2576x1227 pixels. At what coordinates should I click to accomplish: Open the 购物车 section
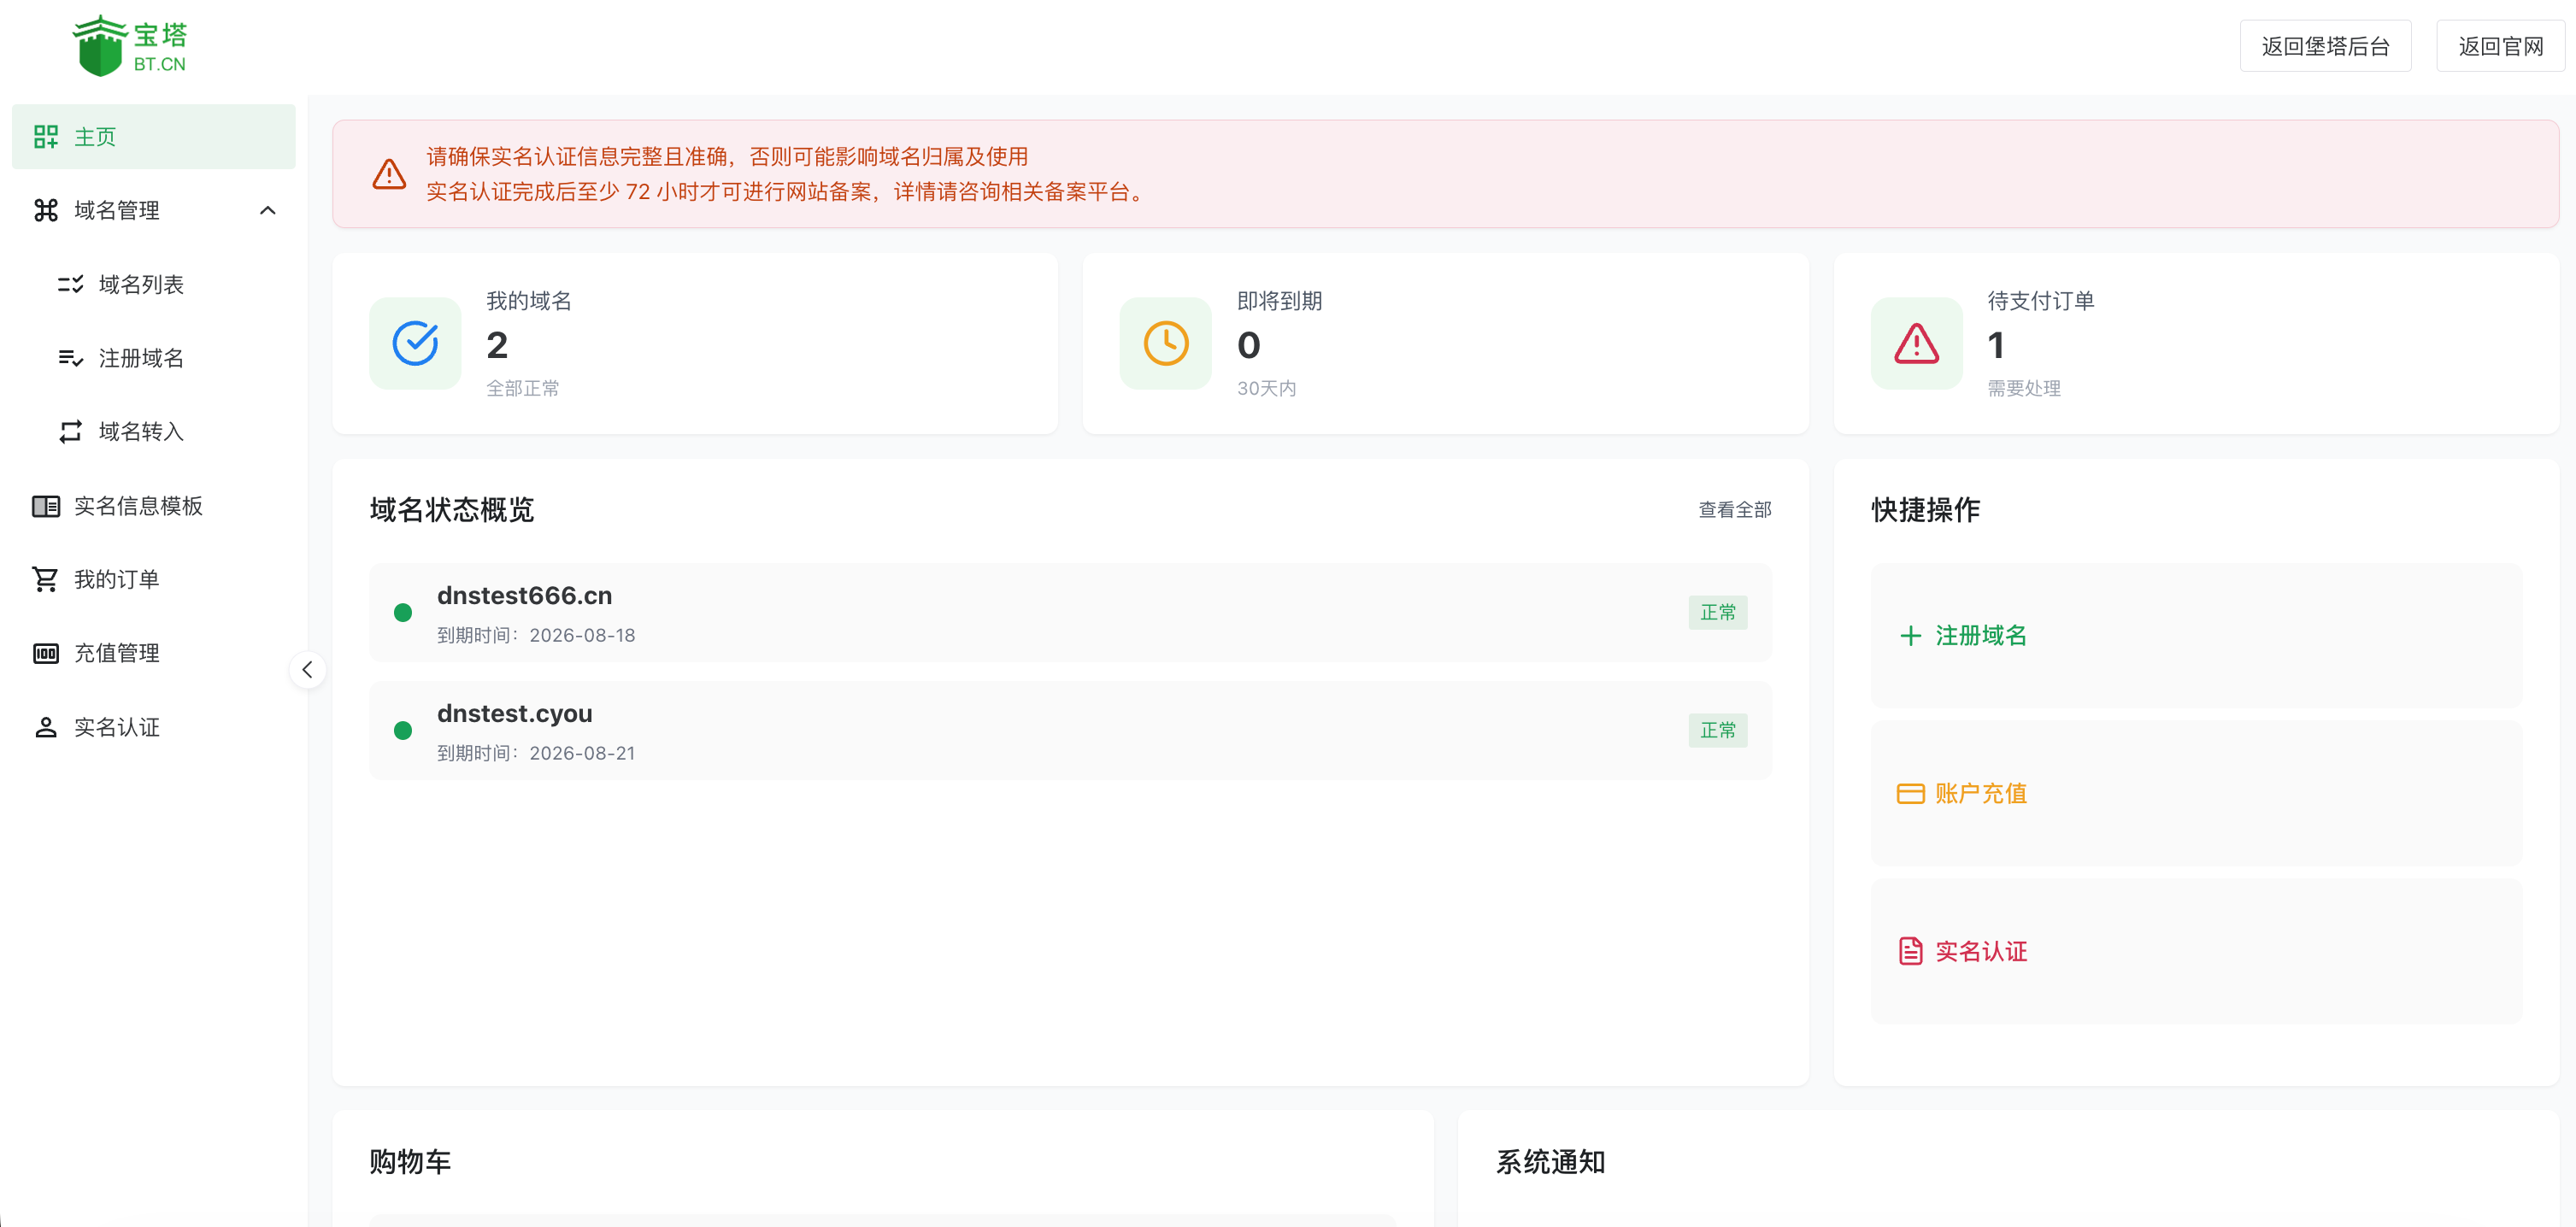(x=409, y=1162)
